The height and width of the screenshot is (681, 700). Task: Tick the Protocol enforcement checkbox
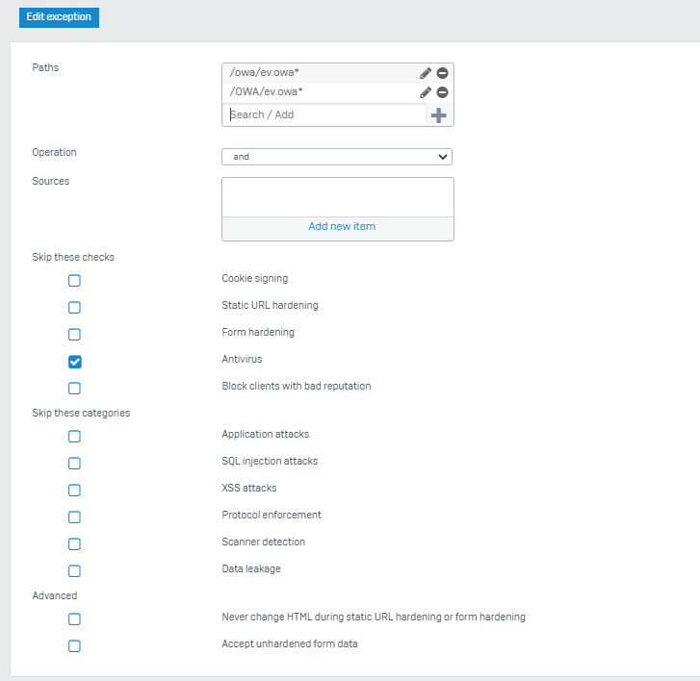coord(74,517)
